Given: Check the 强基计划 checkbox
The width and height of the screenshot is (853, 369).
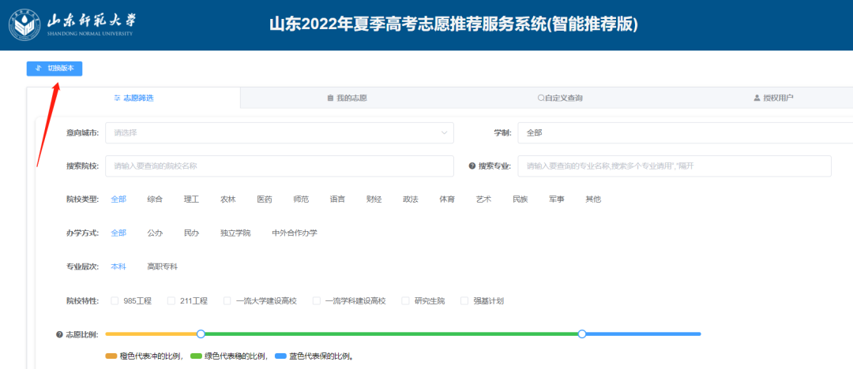Looking at the screenshot, I should (x=464, y=300).
